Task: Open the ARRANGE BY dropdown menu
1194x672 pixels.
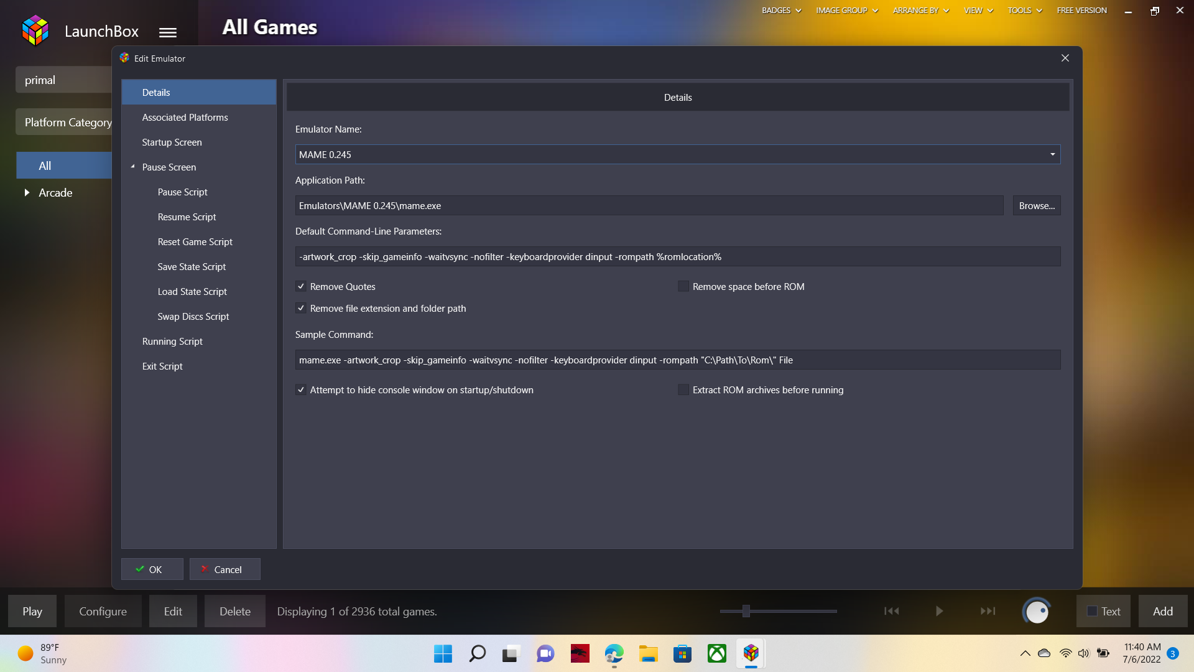Action: [920, 10]
